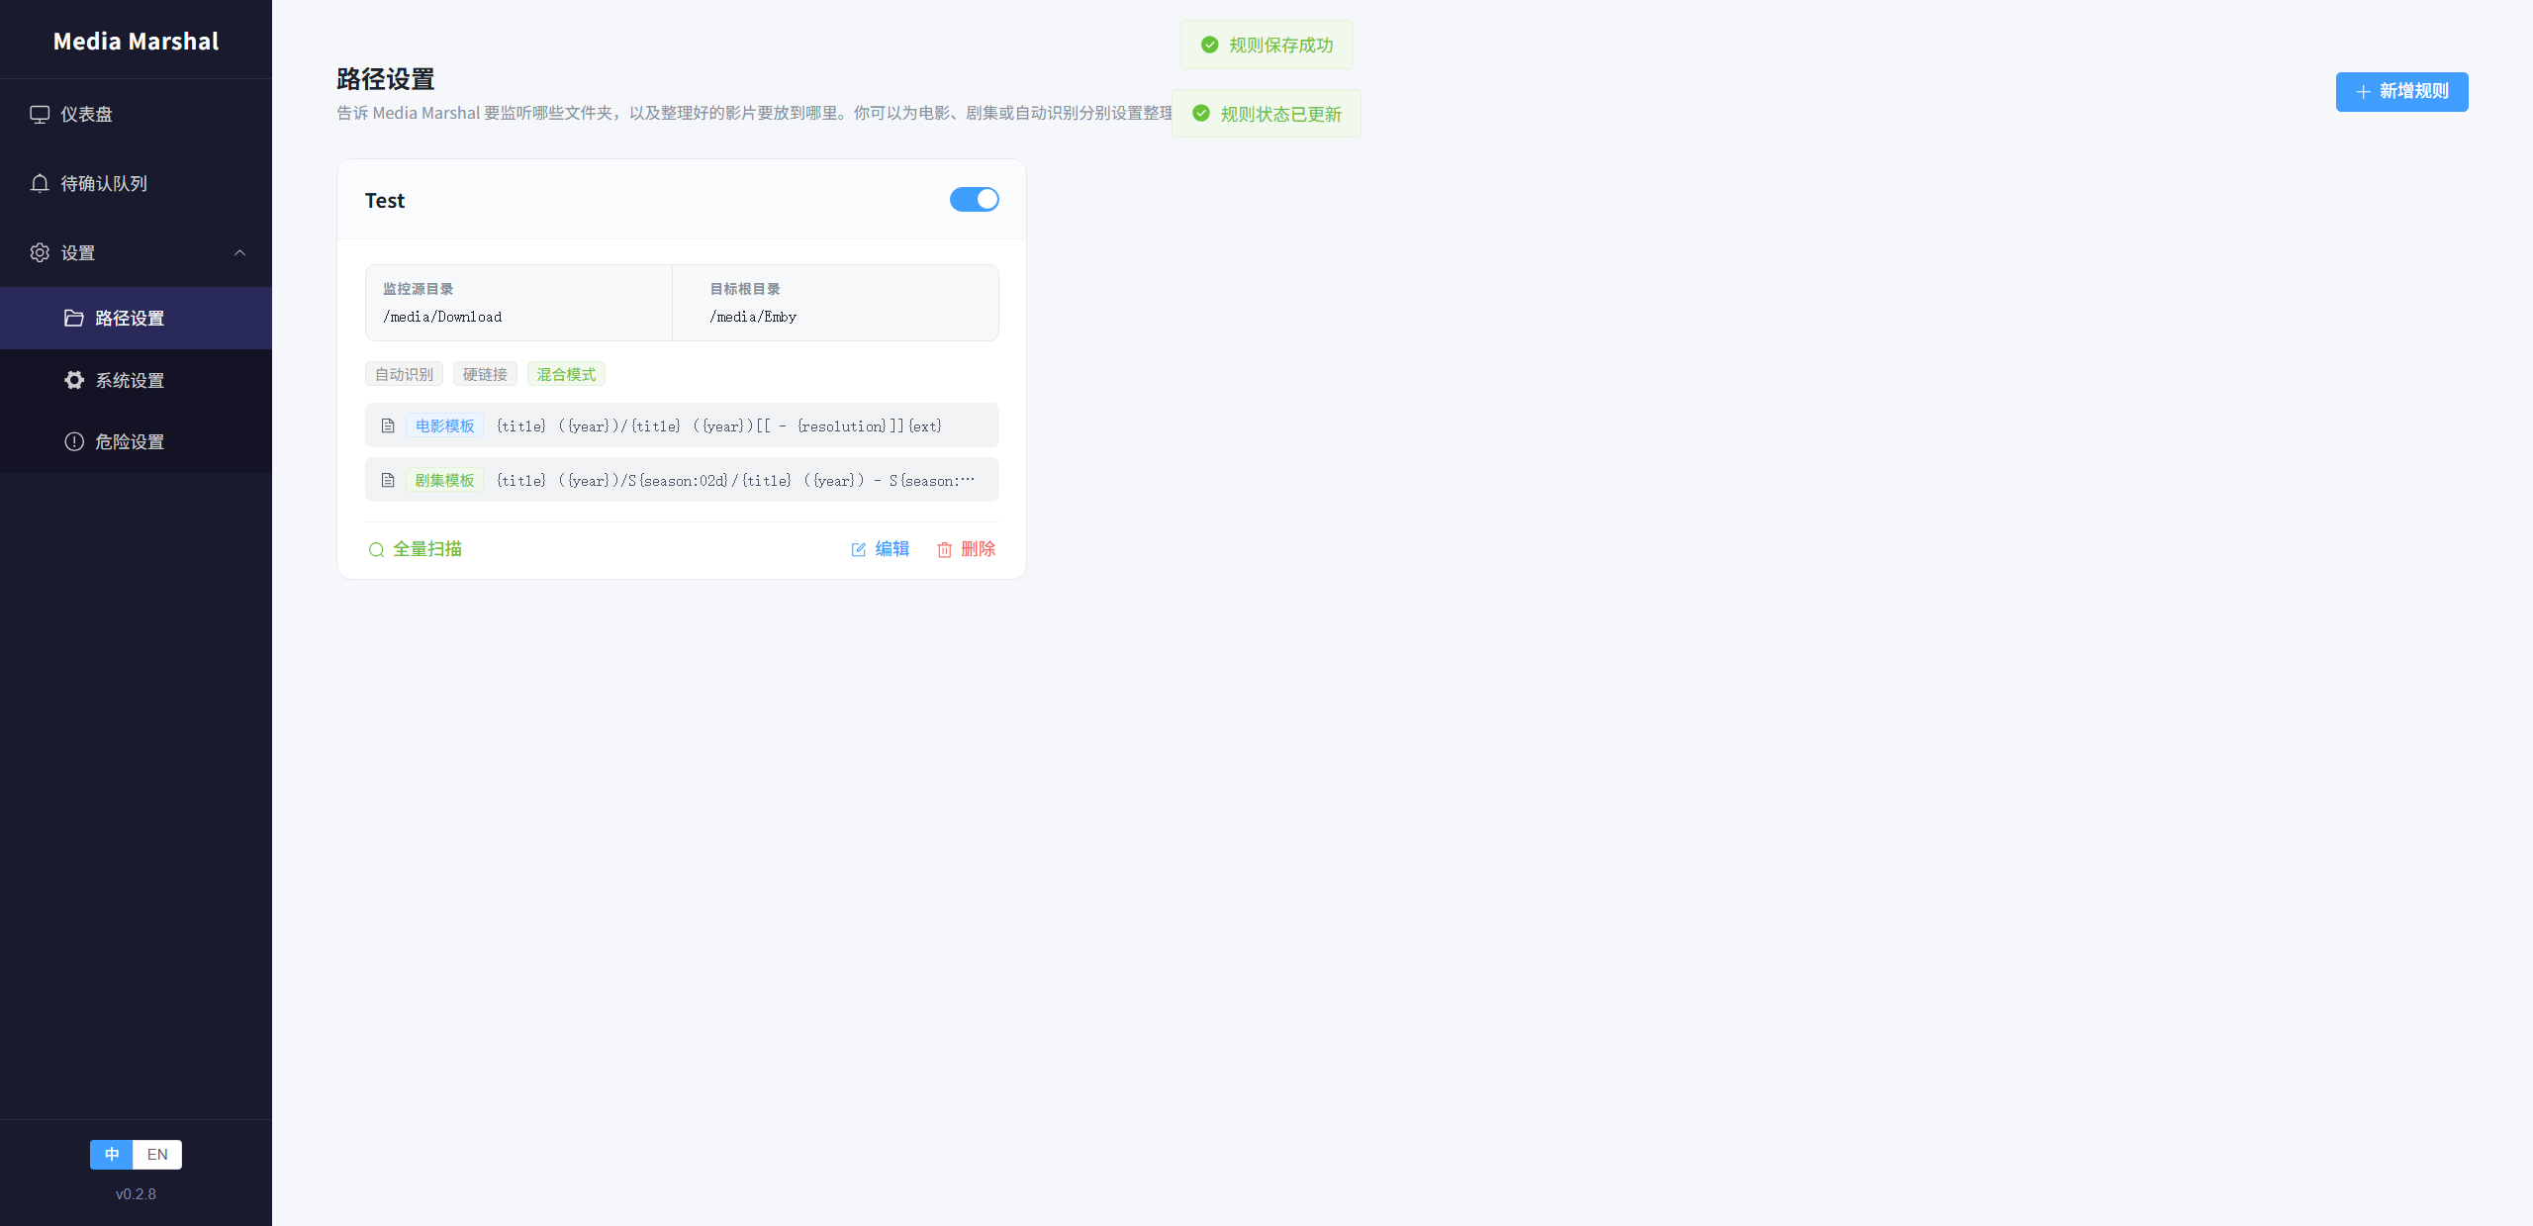Click the movie template string ending {ext}

pos(719,426)
